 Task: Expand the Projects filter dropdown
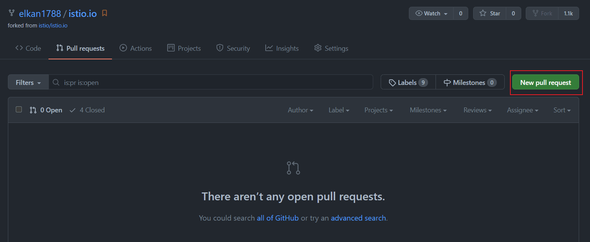tap(379, 110)
